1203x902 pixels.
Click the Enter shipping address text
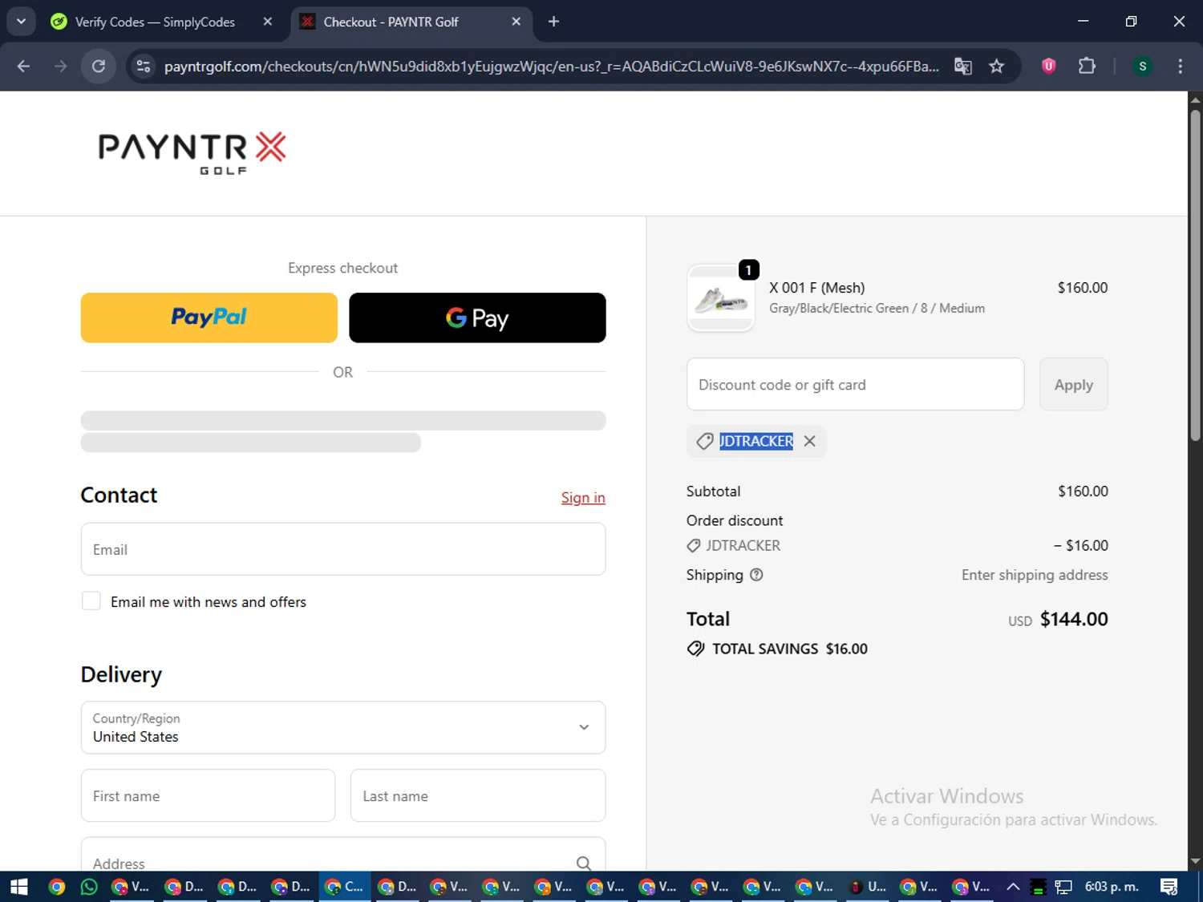[x=1035, y=575]
